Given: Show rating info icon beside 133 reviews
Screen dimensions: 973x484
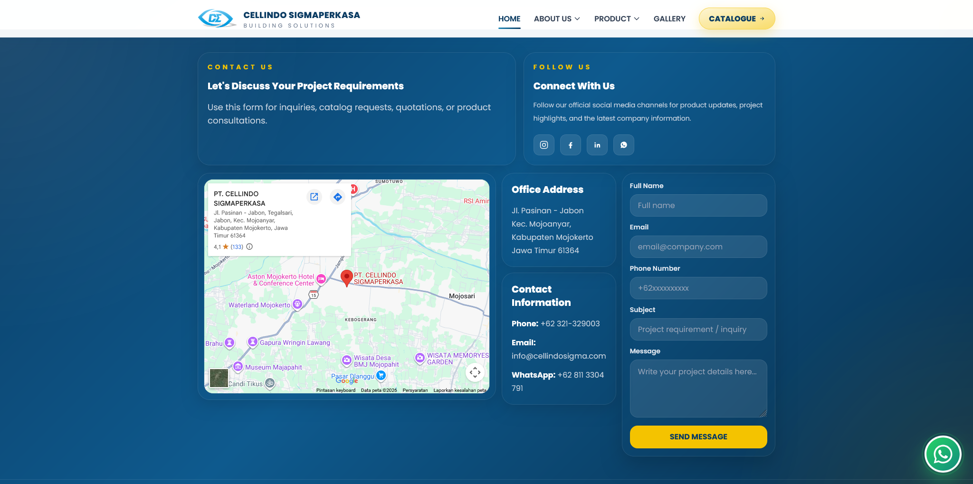Looking at the screenshot, I should click(249, 247).
